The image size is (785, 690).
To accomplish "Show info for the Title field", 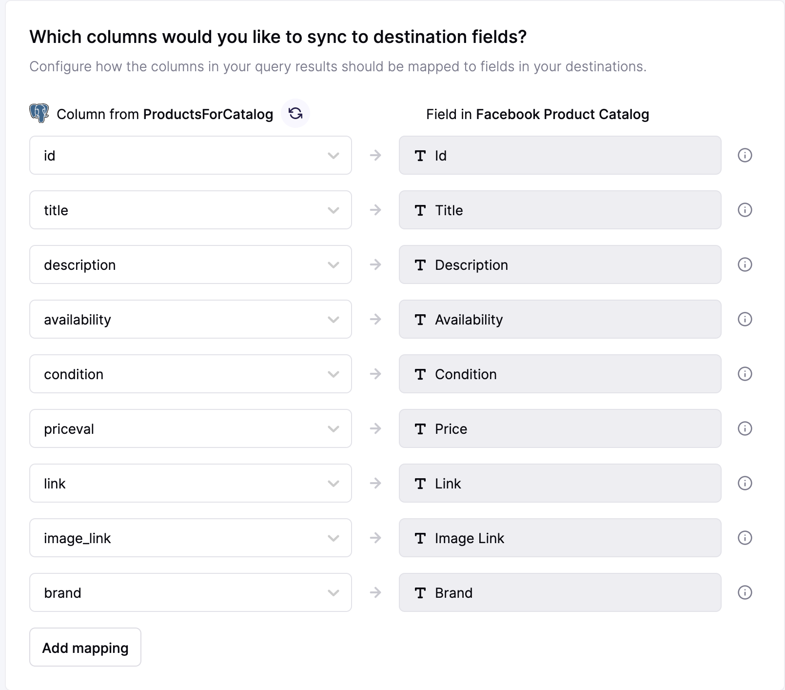I will tap(745, 210).
